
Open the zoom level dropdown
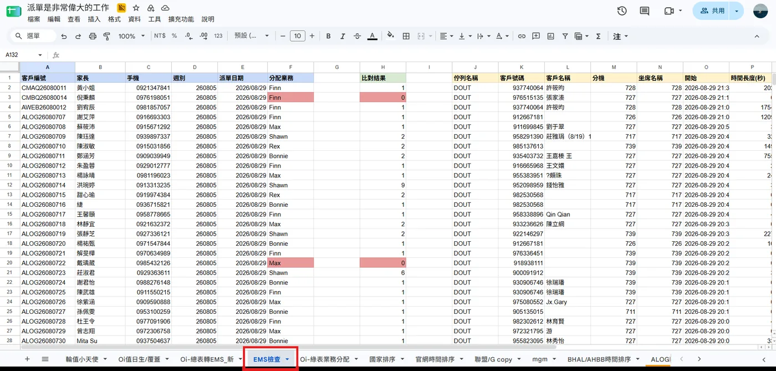[x=131, y=36]
